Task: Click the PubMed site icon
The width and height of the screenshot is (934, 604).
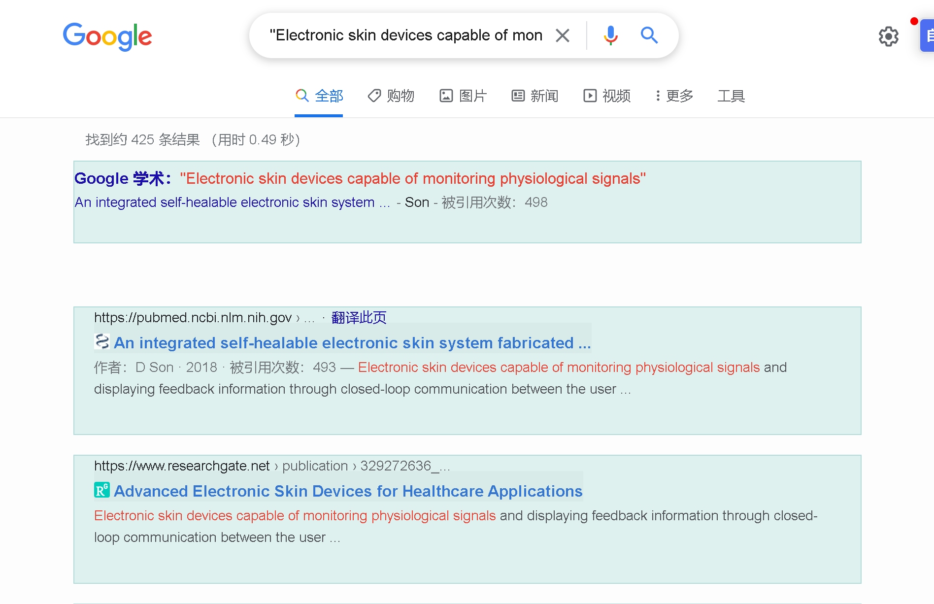Action: (x=101, y=341)
